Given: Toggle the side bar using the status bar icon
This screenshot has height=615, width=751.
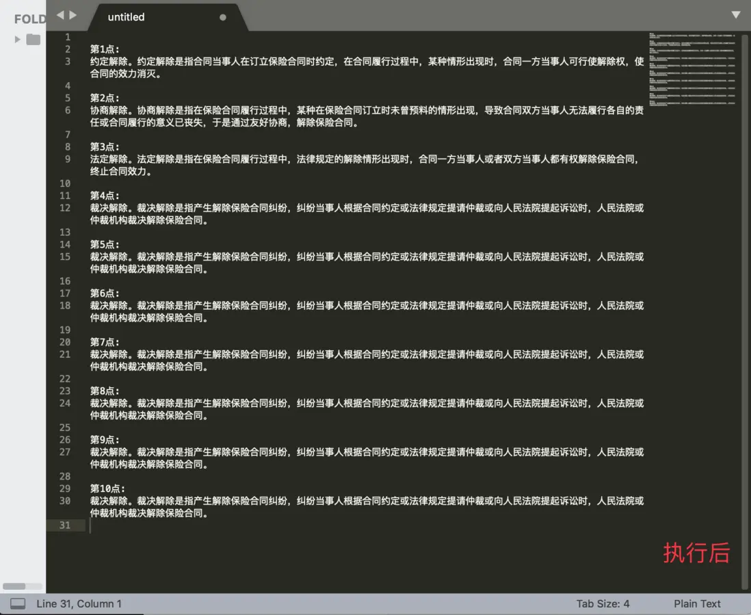Looking at the screenshot, I should point(18,603).
